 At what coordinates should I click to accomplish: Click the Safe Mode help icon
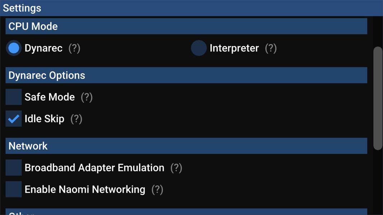pyautogui.click(x=87, y=97)
